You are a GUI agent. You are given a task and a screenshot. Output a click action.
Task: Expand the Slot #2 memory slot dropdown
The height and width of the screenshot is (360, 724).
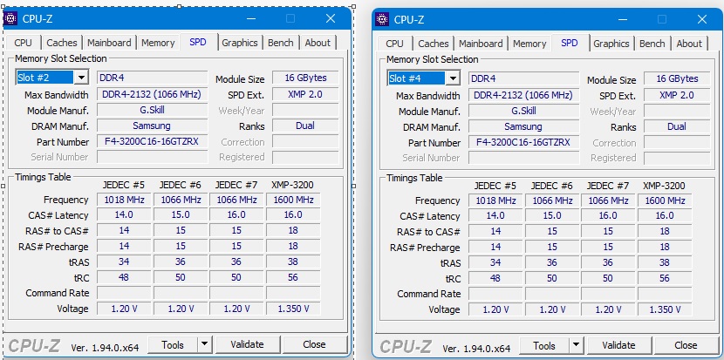coord(81,78)
